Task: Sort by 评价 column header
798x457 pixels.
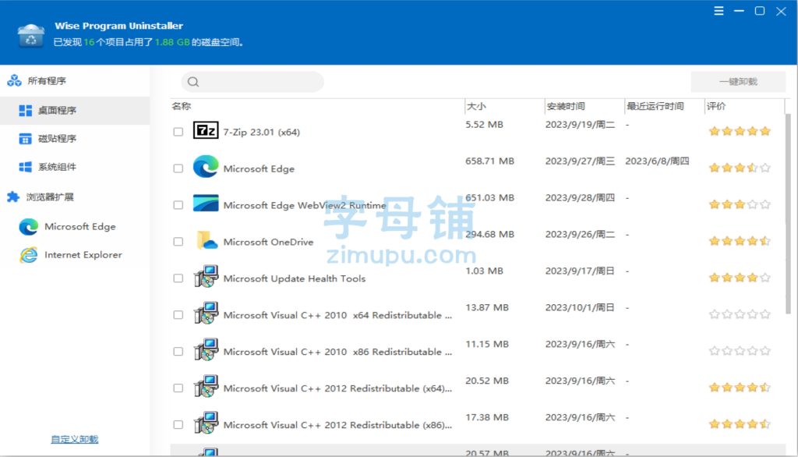Action: [715, 106]
